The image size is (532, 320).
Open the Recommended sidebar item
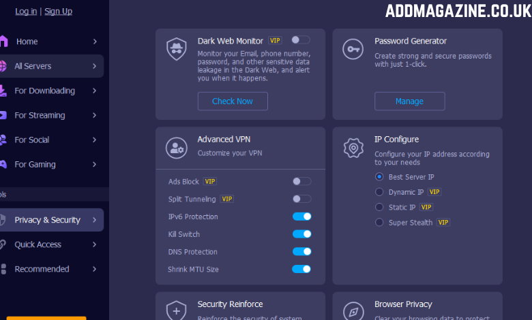(x=42, y=269)
